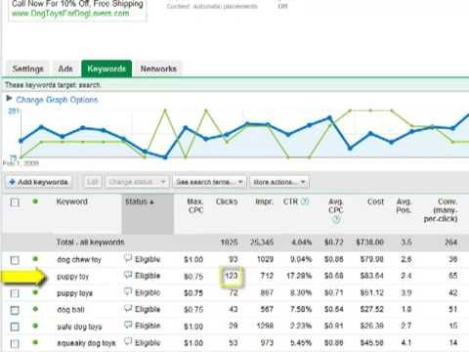Screen dimensions: 469x352
Task: Expand the Change Graph Options triangle
Action: tap(9, 98)
